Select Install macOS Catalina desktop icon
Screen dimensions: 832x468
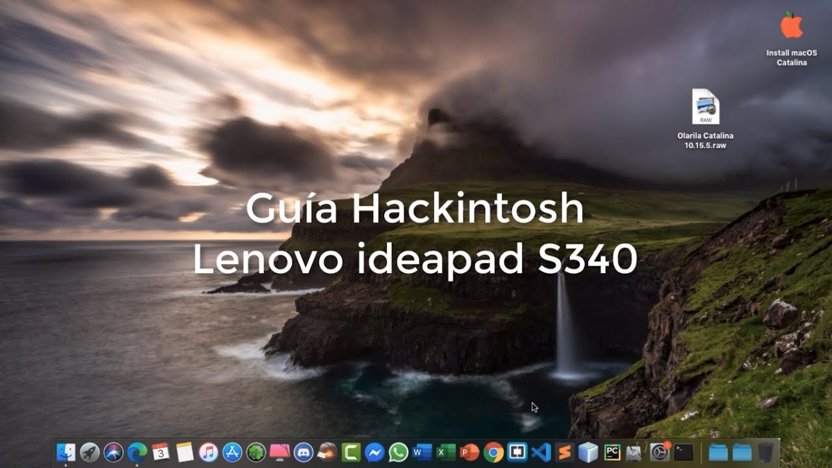(791, 38)
